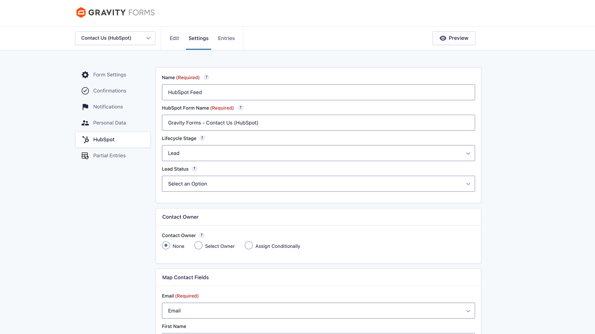Viewport: 595px width, 334px height.
Task: Click the Partial Entries icon
Action: click(85, 156)
